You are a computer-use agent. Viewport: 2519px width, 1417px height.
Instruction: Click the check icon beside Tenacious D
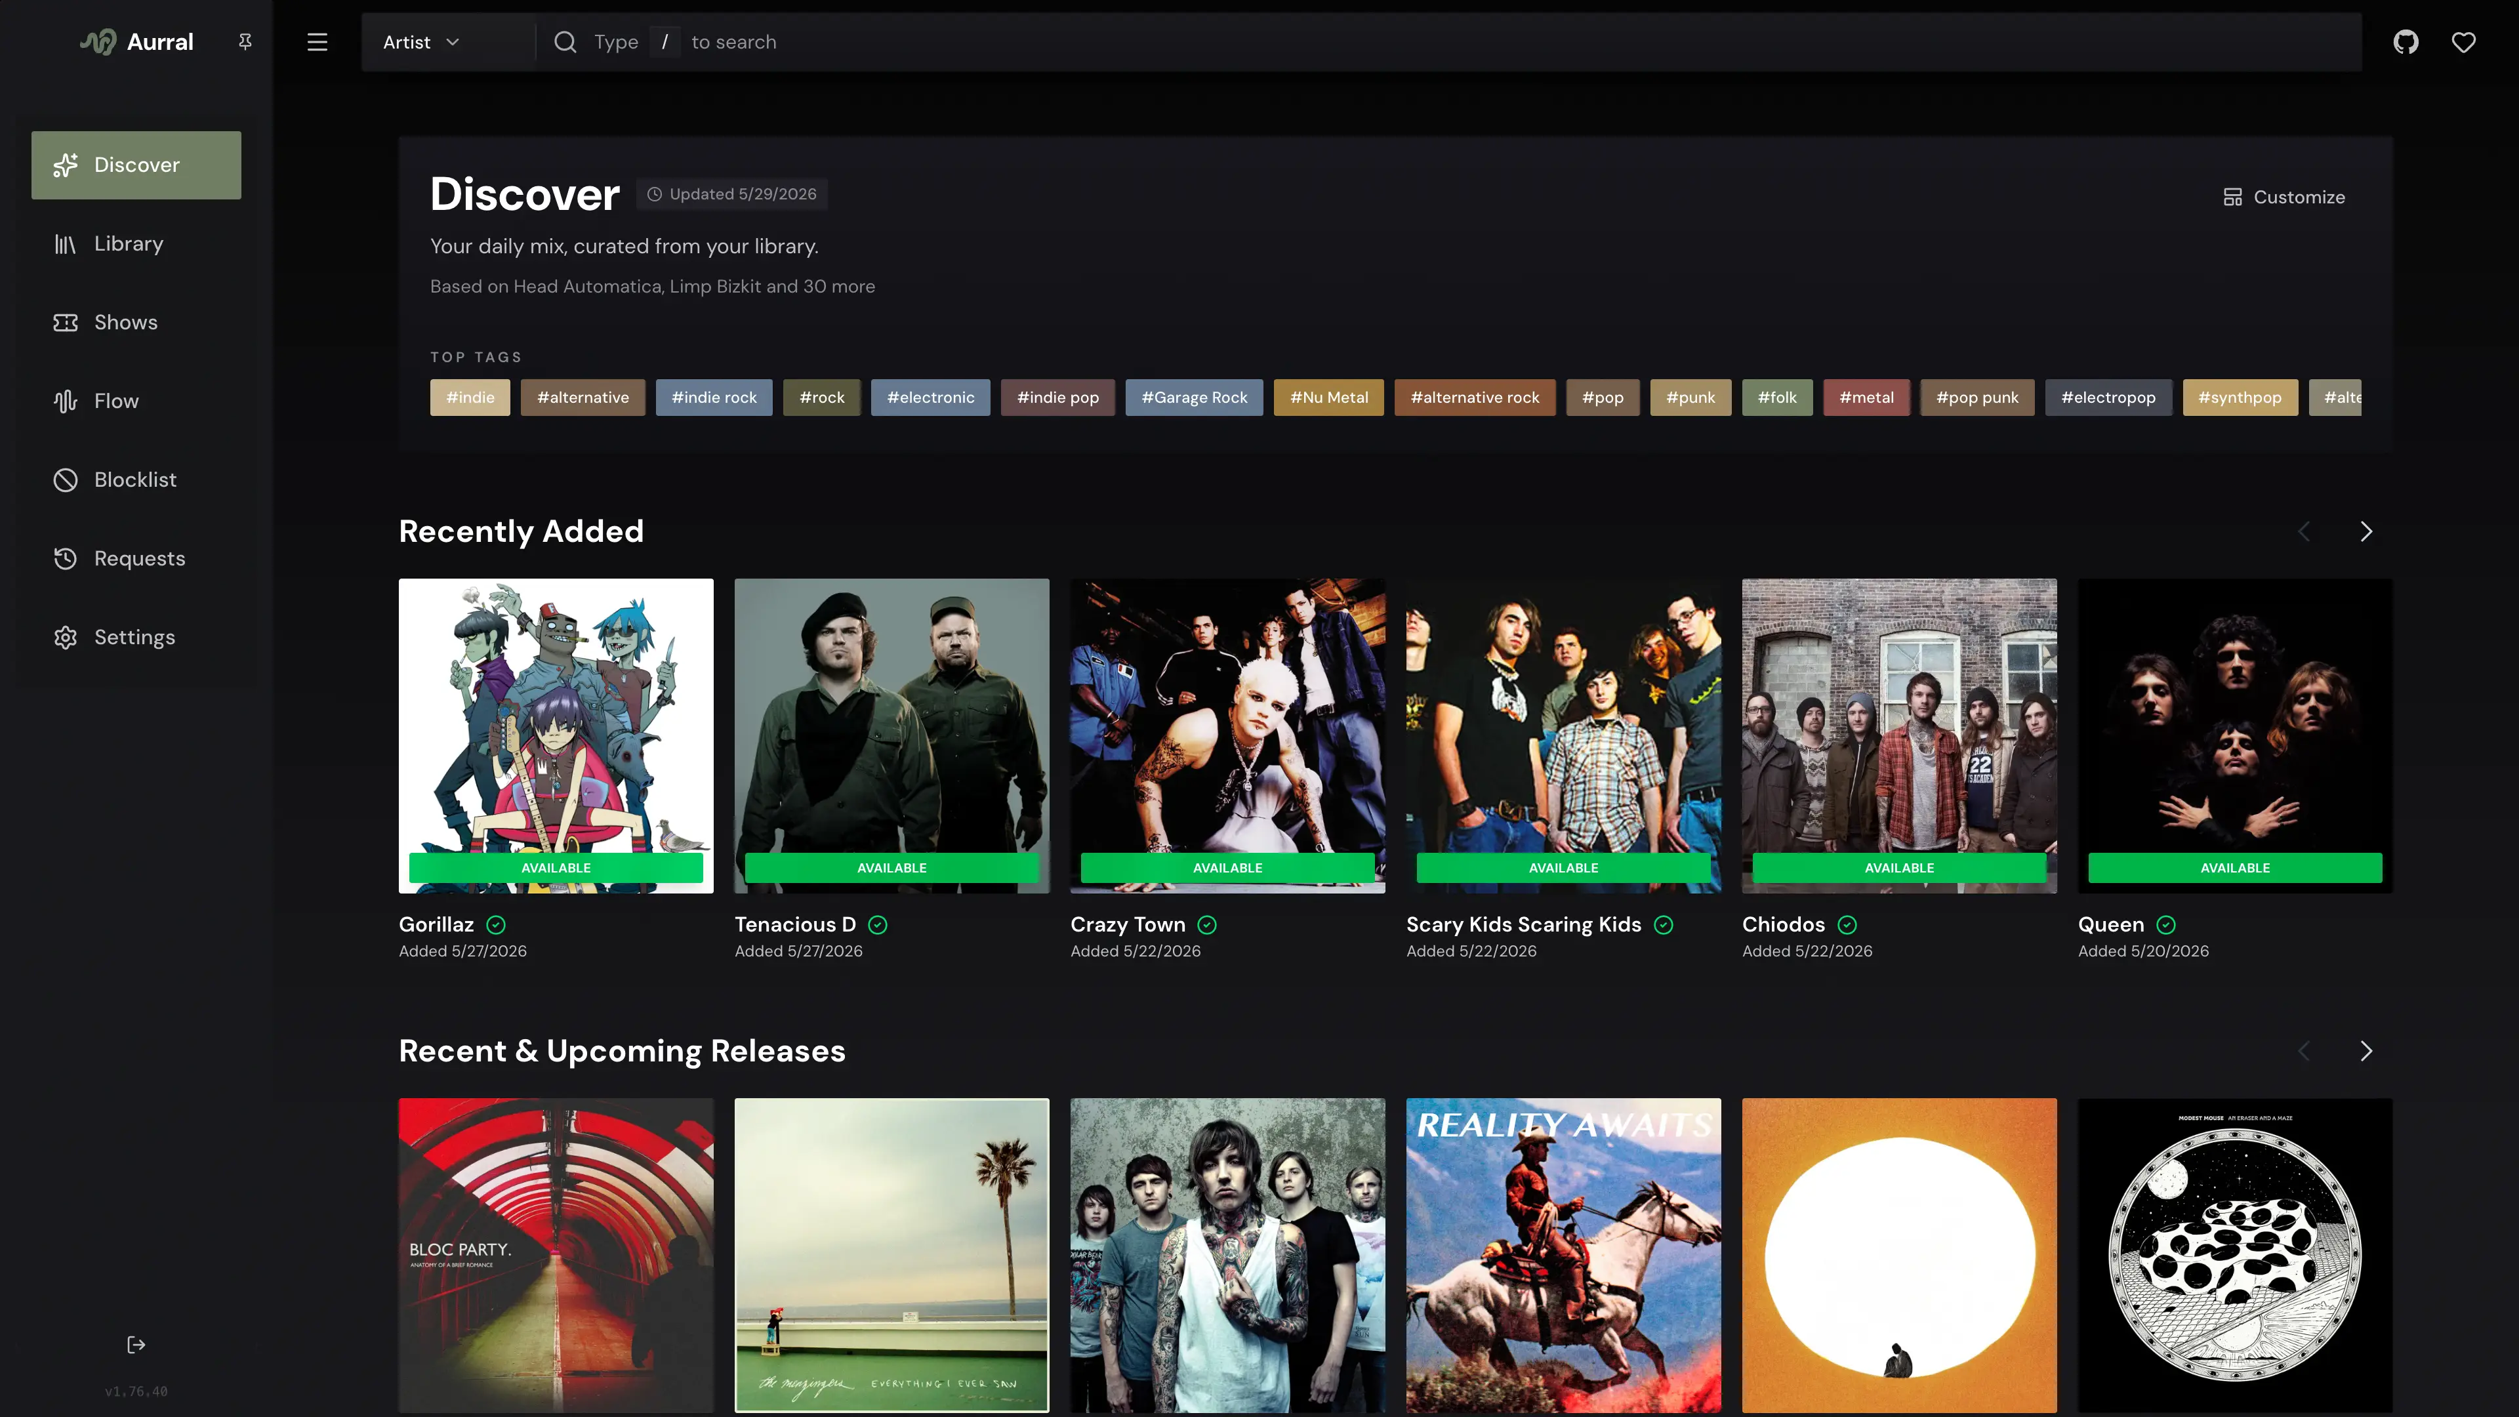click(x=878, y=925)
